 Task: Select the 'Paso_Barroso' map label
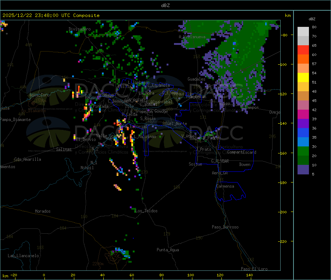click(225, 227)
